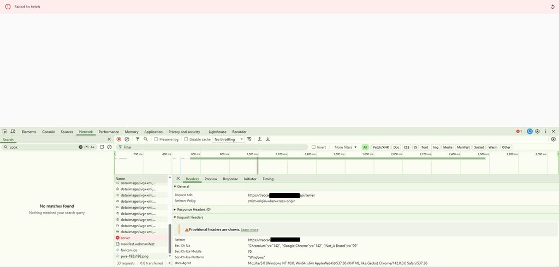Screen dimensions: 559x267
Task: Expand the More filters dropdown
Action: [346, 147]
